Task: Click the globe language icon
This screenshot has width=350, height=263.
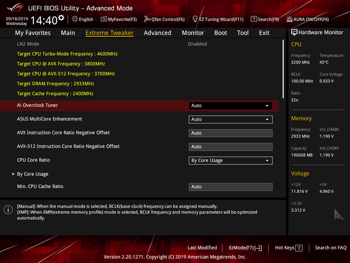Action: (75, 19)
